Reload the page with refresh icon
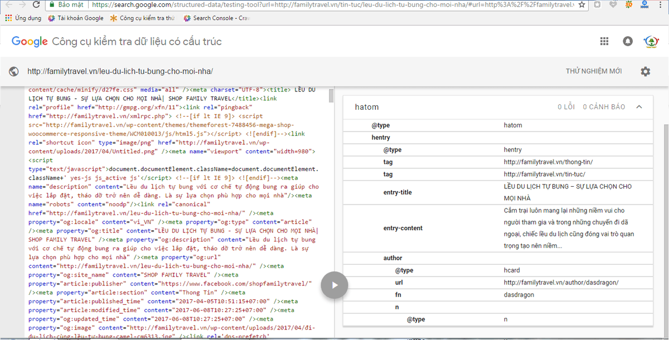 pos(36,4)
